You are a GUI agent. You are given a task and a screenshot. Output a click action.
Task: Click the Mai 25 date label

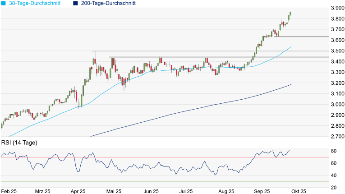coord(114,191)
